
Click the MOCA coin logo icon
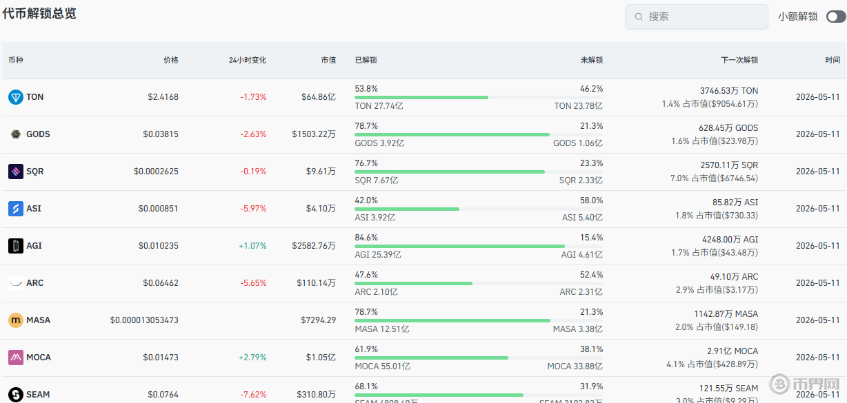point(16,358)
